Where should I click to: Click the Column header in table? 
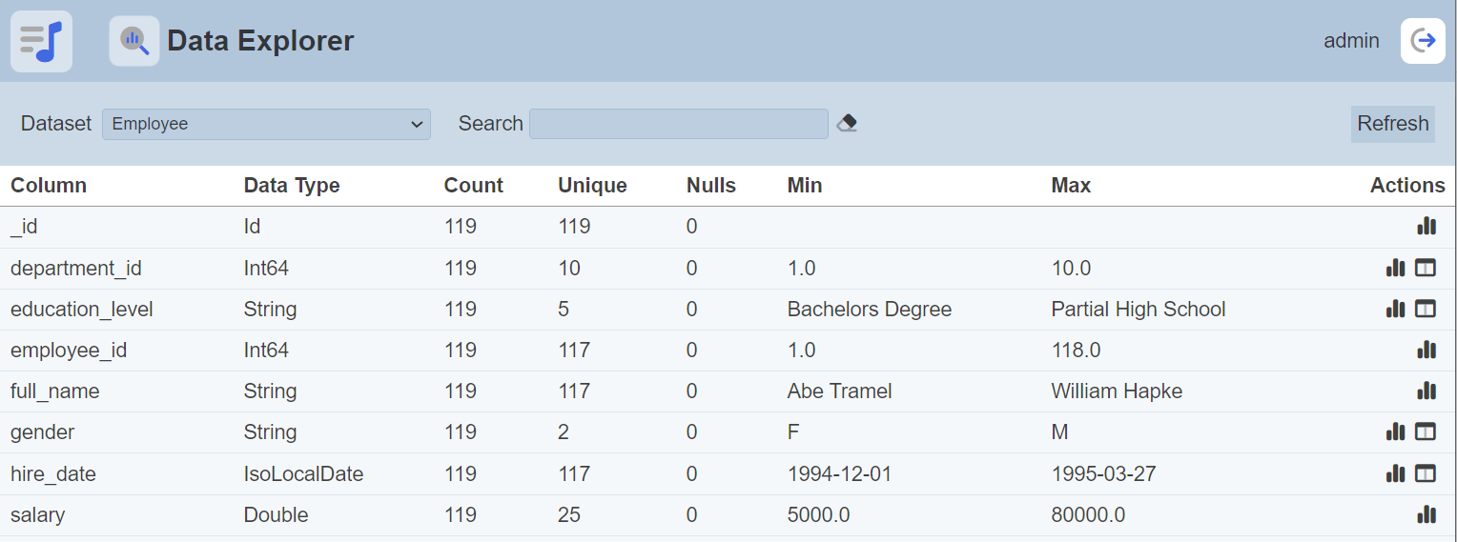click(x=49, y=186)
